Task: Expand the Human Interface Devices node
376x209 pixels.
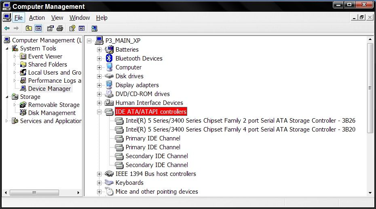Action: click(99, 103)
